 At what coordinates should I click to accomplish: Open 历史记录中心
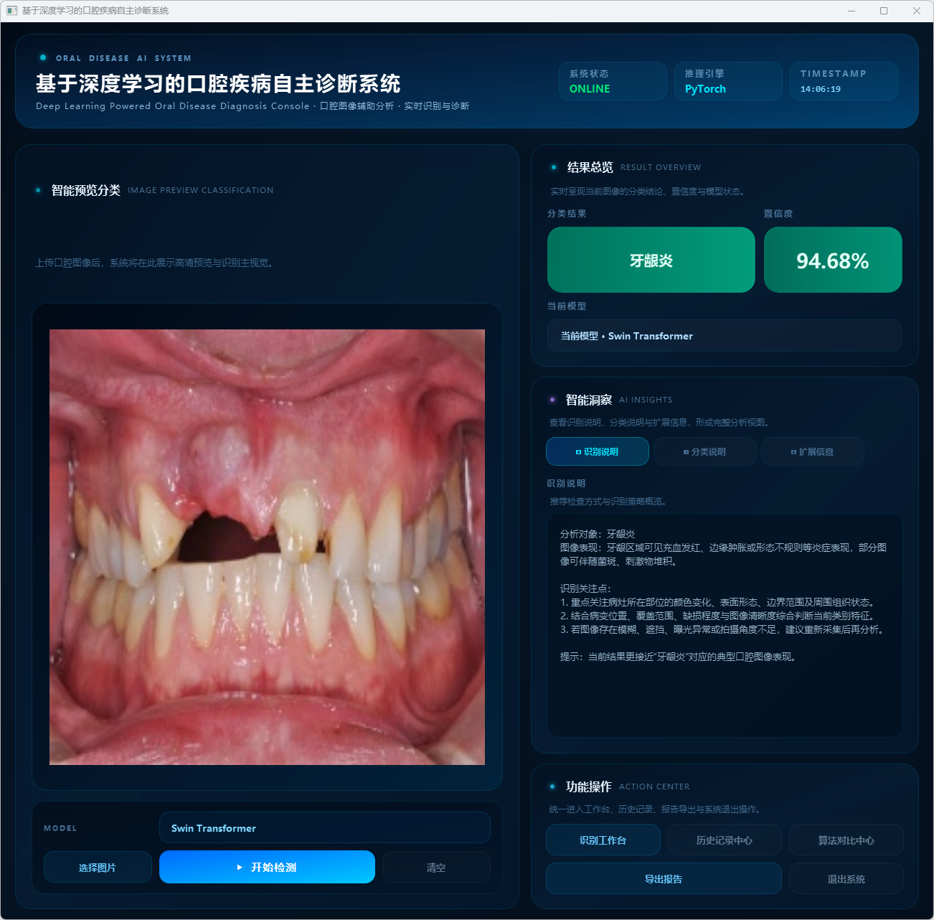[x=724, y=840]
